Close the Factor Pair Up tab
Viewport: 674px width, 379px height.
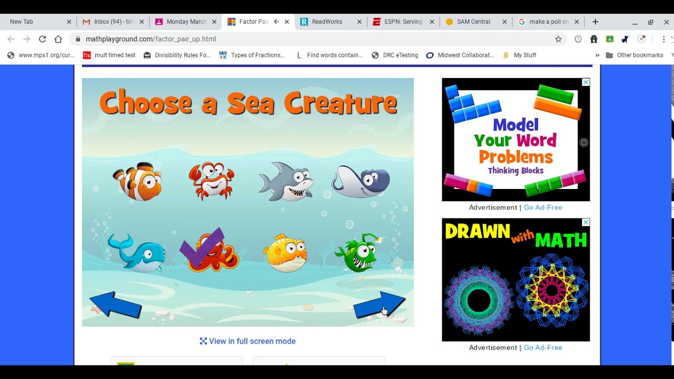[286, 22]
